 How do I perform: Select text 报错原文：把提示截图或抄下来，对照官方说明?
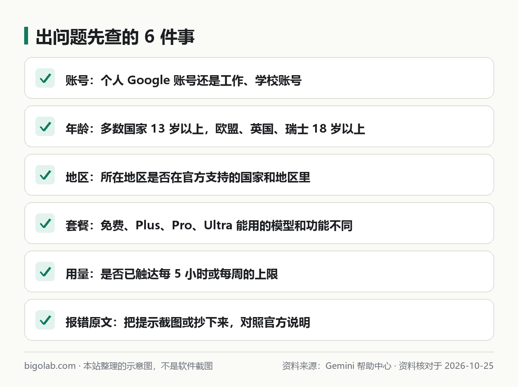coord(188,322)
